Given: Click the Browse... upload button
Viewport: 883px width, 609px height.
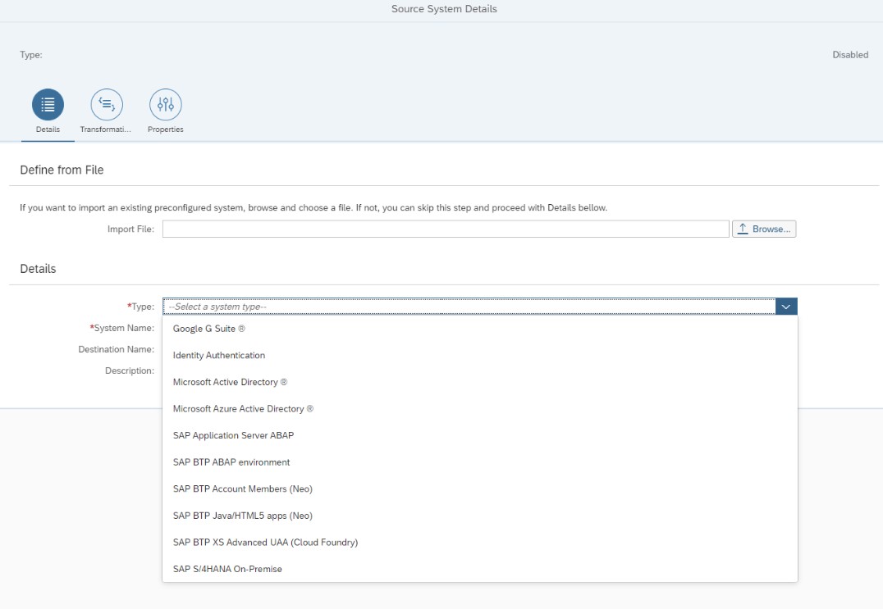Looking at the screenshot, I should (764, 229).
